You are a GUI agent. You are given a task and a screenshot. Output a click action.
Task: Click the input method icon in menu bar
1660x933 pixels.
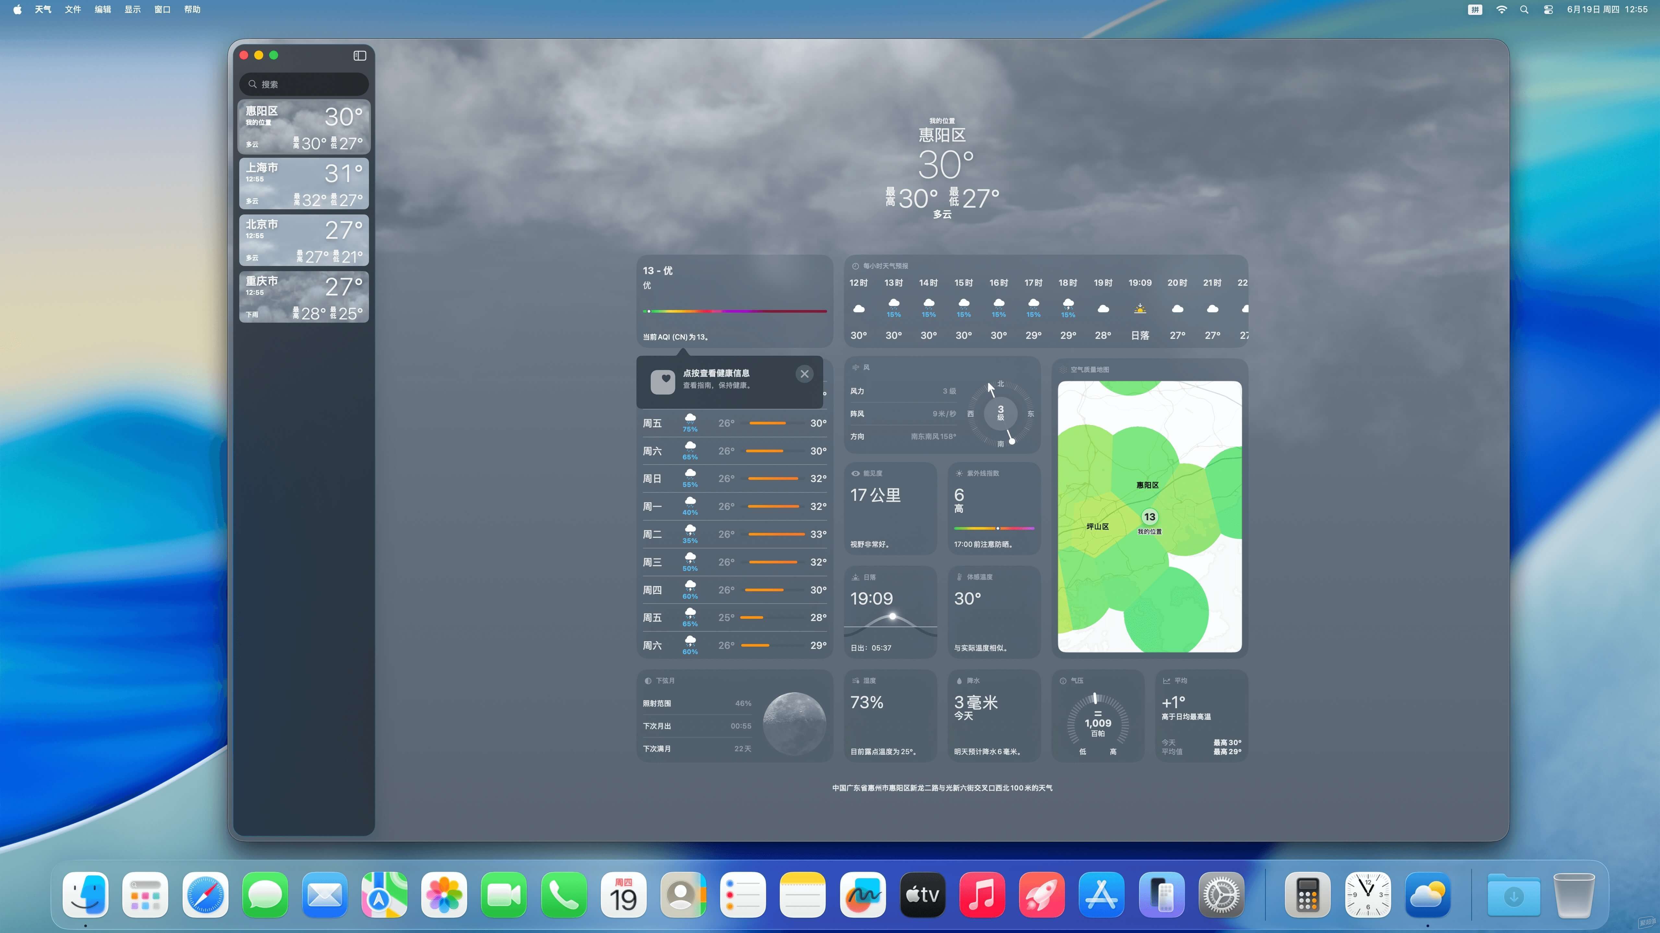point(1475,9)
